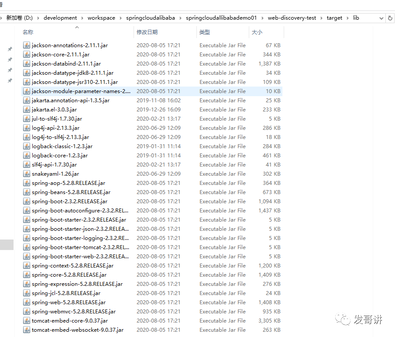Screen dimensions: 395x337
Task: Expand chevron after 新加卷 (D:) breadcrumb
Action: (x=38, y=18)
